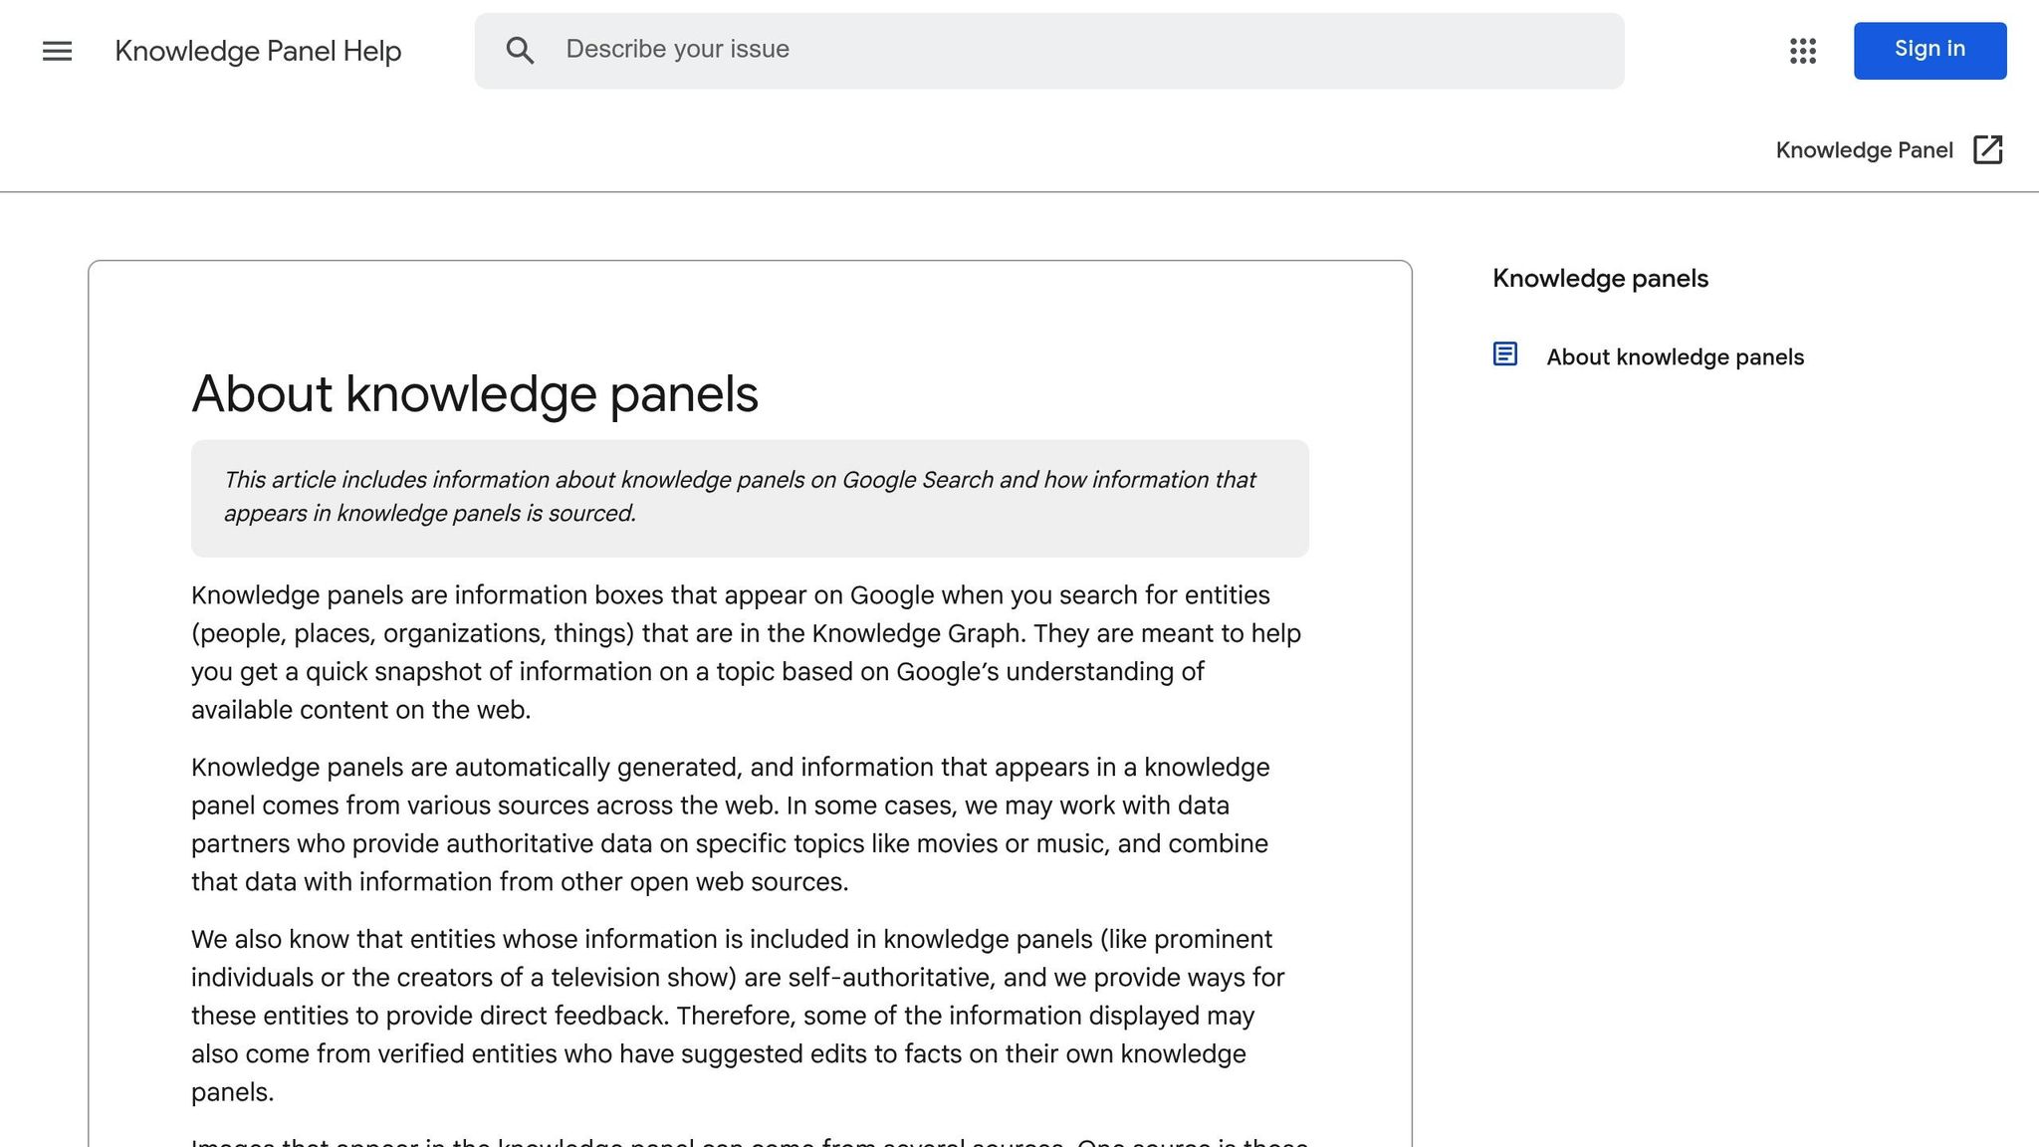Click the About knowledge panels article title
This screenshot has width=2039, height=1147.
(x=475, y=394)
